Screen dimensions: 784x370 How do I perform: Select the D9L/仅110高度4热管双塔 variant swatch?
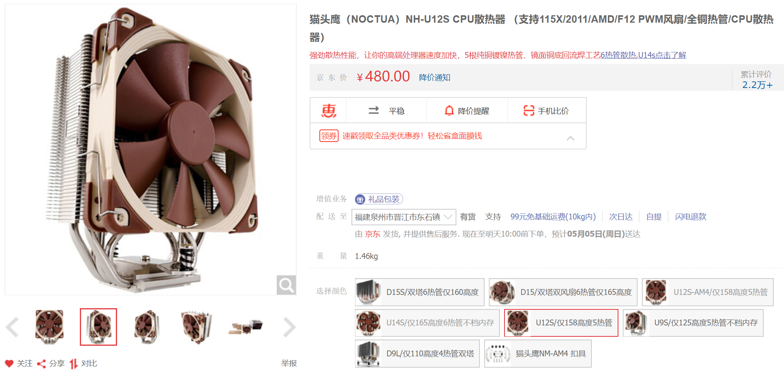(x=417, y=354)
